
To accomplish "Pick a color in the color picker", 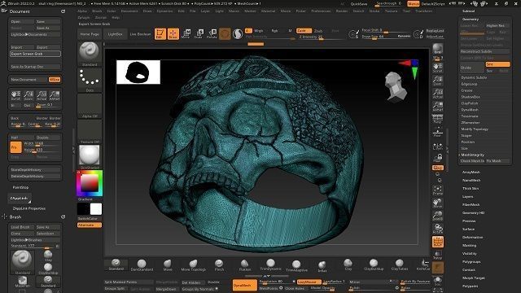I will click(90, 183).
